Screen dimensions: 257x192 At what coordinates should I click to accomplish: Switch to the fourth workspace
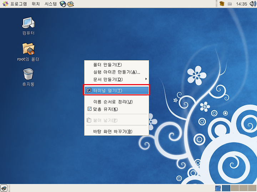click(x=252, y=188)
